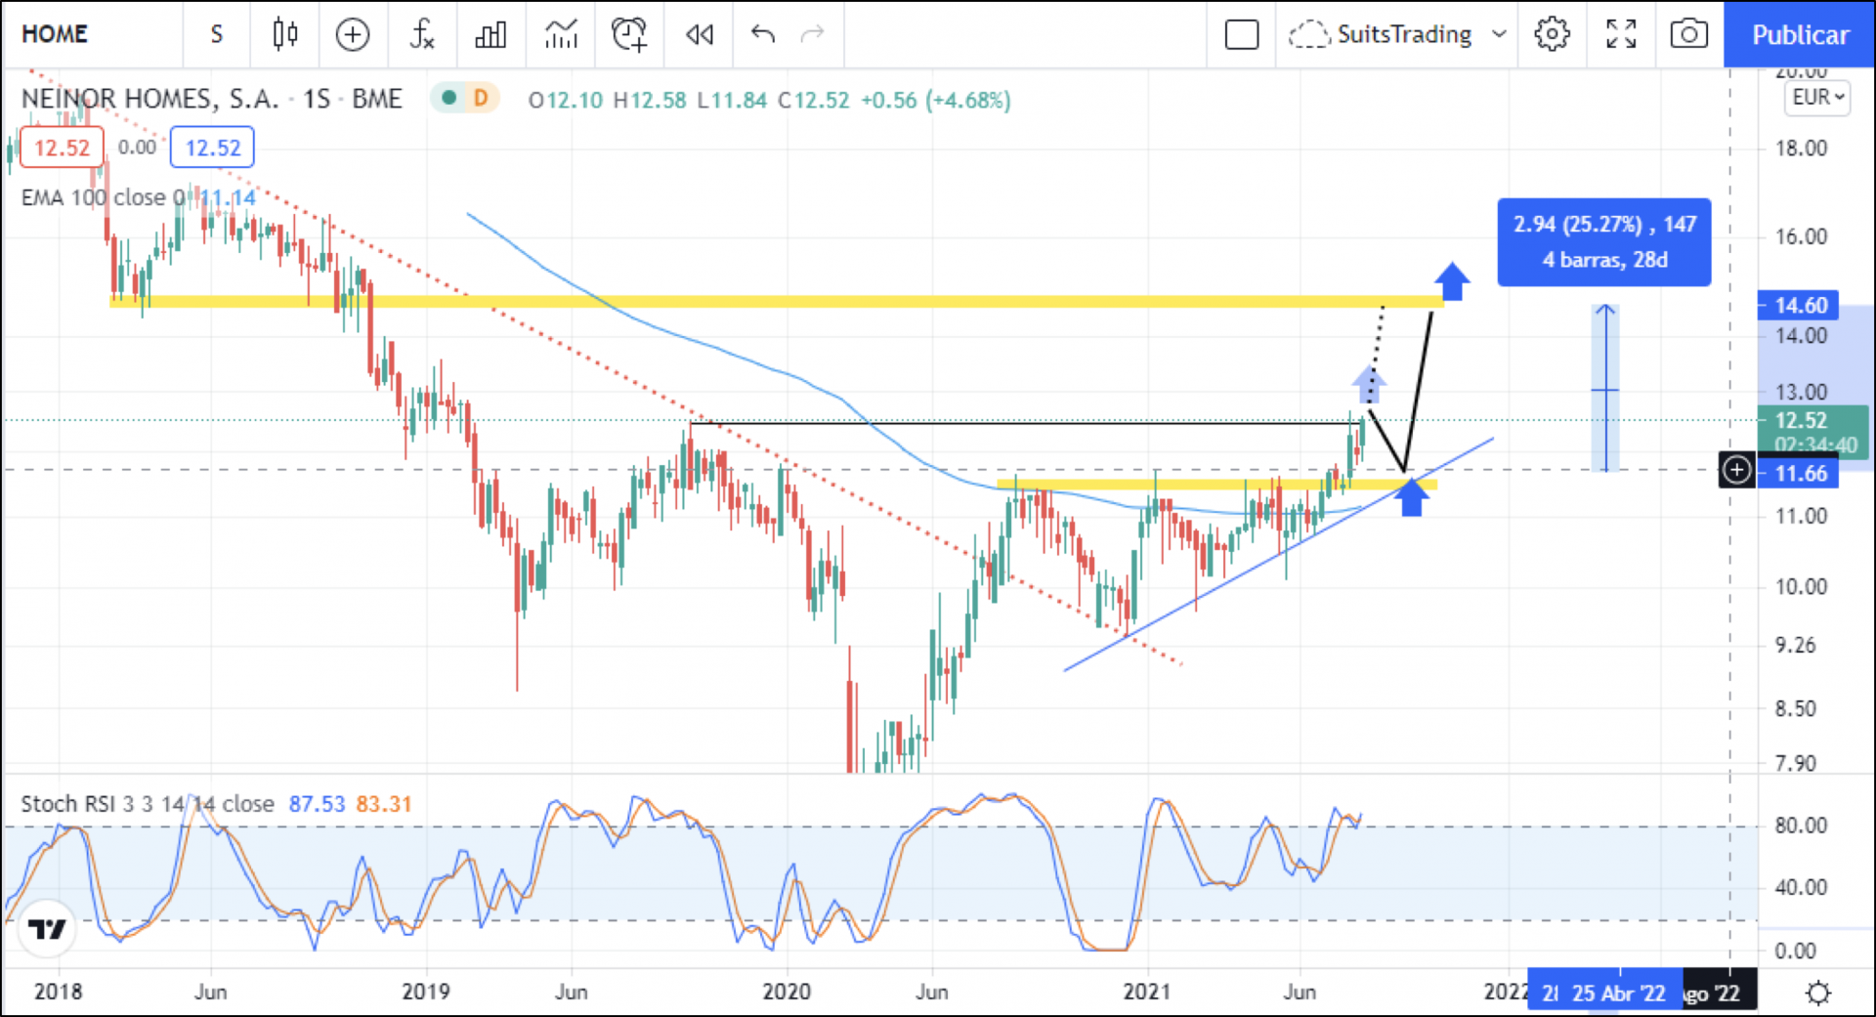Viewport: 1876px width, 1017px height.
Task: Open chart settings gear in top toolbar
Action: tap(1552, 35)
